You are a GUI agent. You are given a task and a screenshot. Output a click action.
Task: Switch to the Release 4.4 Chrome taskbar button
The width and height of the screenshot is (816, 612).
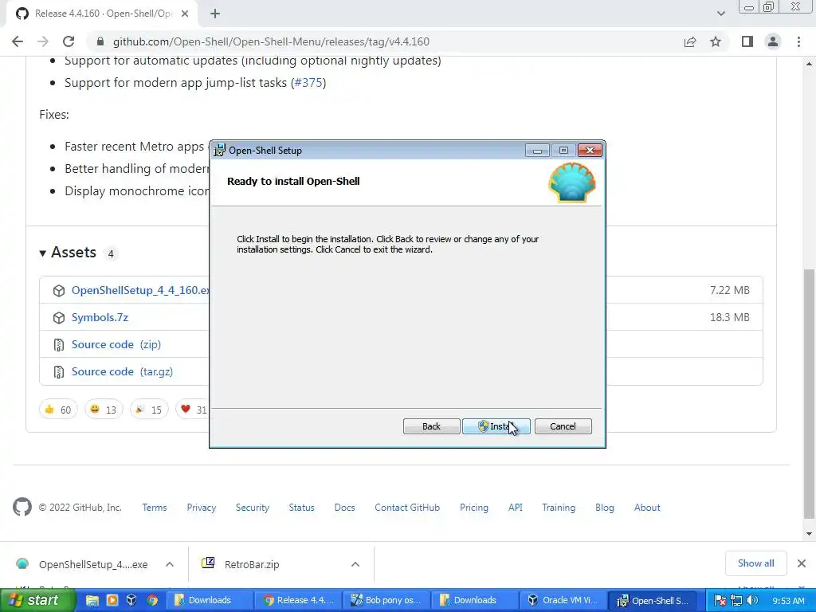(297, 600)
